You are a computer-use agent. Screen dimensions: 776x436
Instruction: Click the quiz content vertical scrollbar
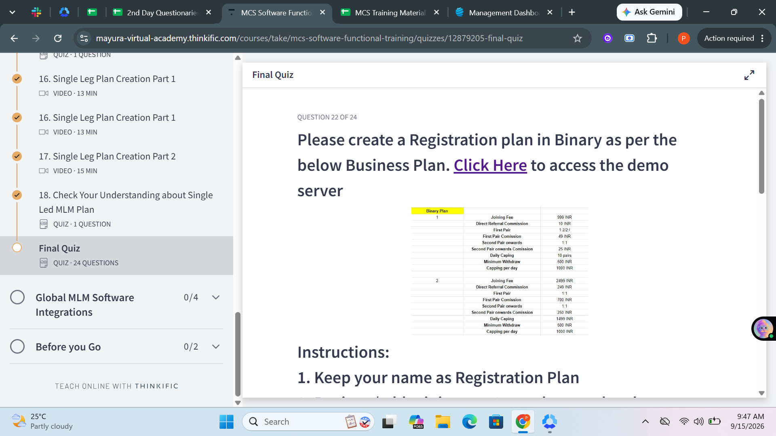click(x=761, y=145)
